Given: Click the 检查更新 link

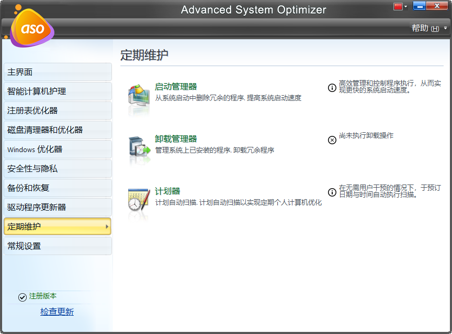Looking at the screenshot, I should pyautogui.click(x=57, y=312).
